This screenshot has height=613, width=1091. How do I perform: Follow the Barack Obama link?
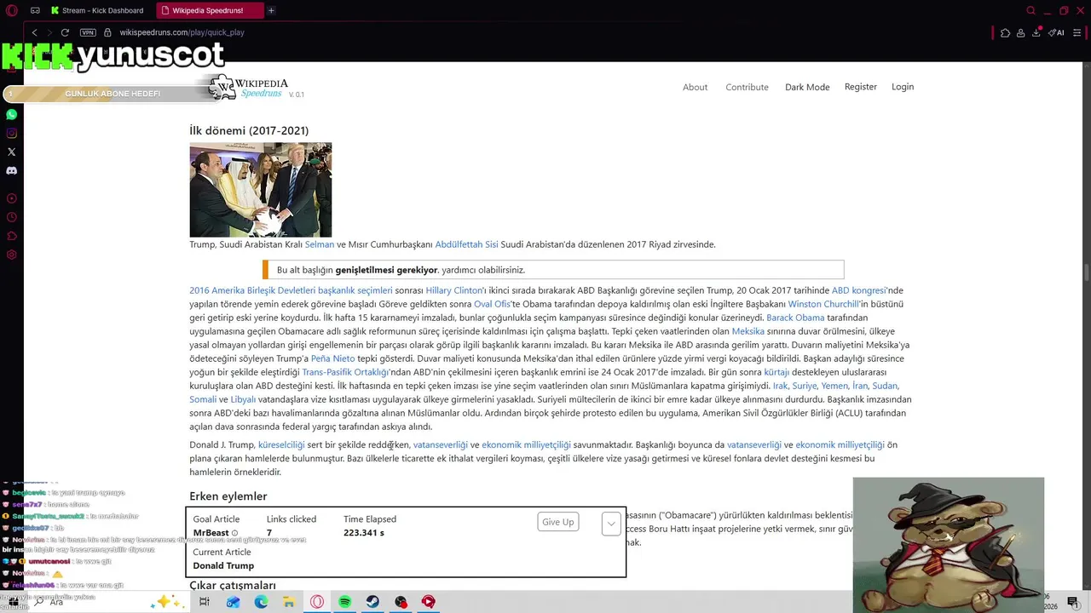point(795,318)
